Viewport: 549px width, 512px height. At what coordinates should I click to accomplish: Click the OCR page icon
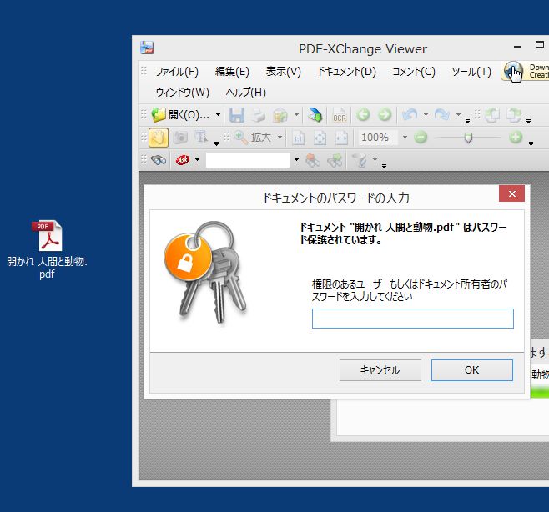[340, 115]
